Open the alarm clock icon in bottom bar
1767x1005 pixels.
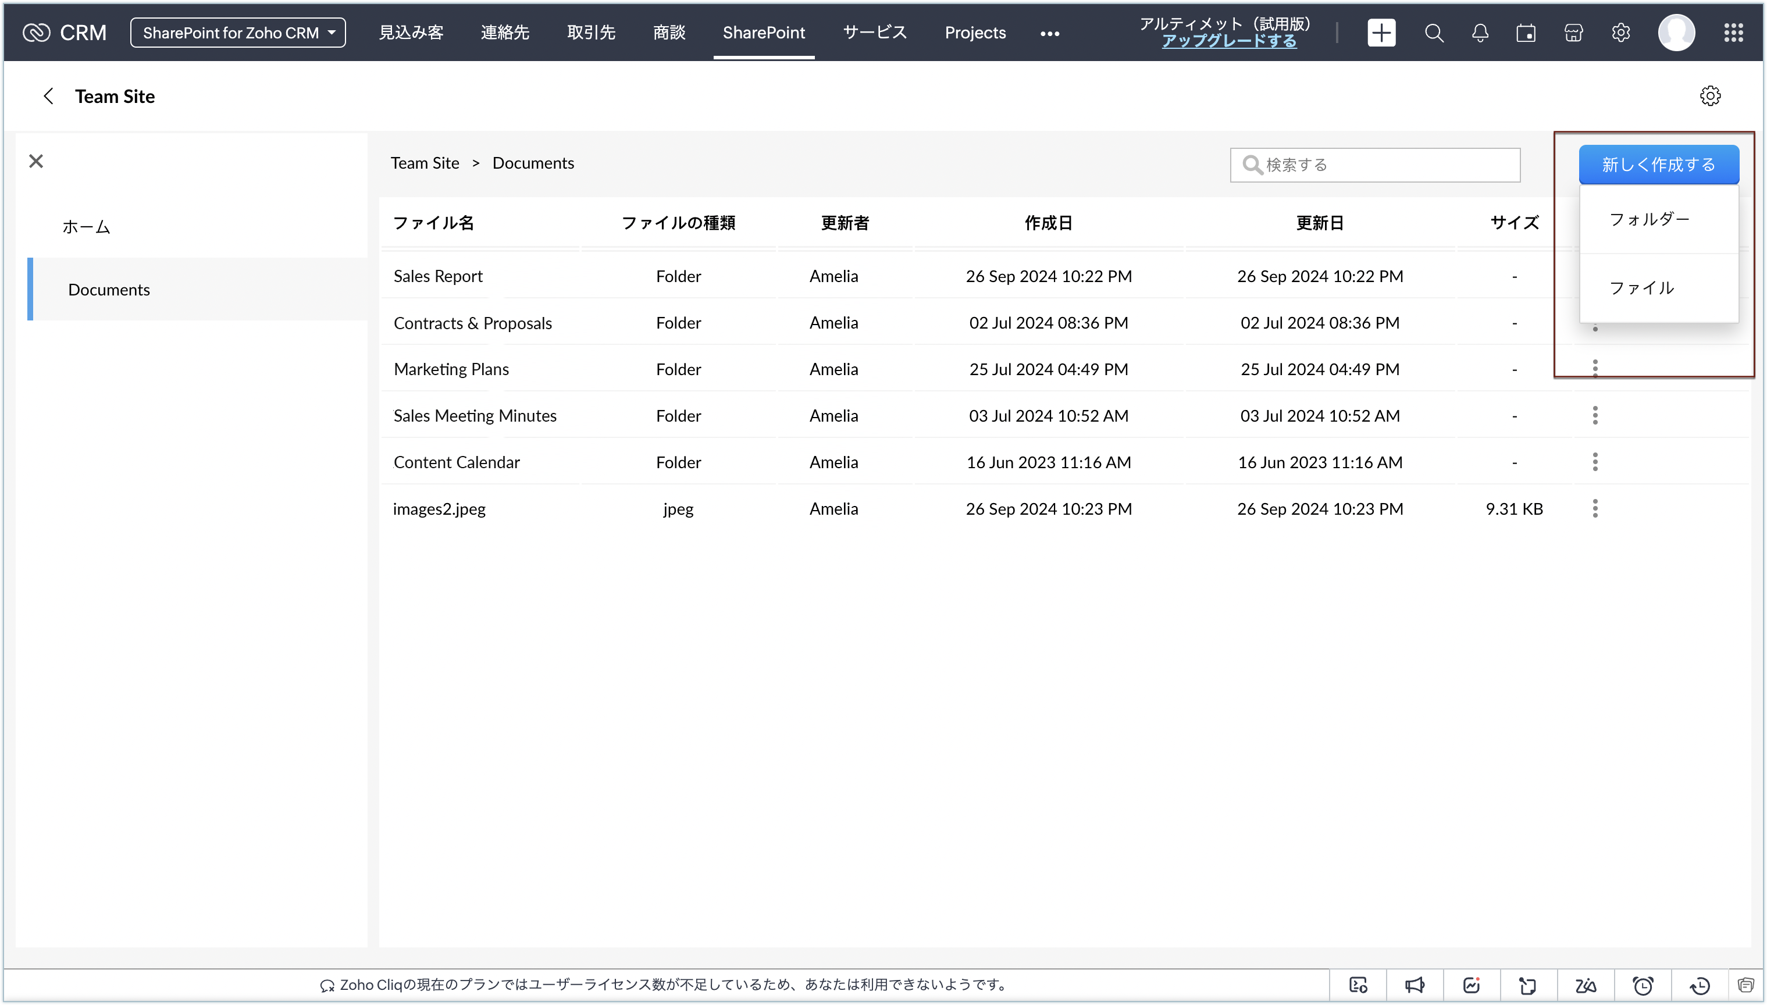point(1643,985)
